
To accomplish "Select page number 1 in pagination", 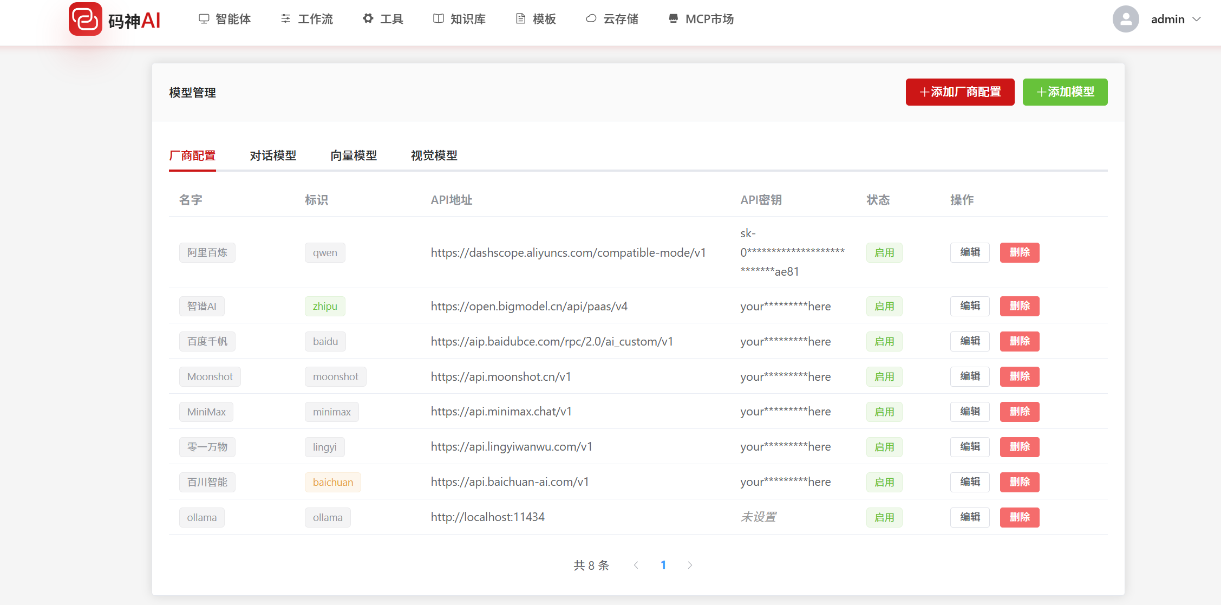I will (663, 565).
